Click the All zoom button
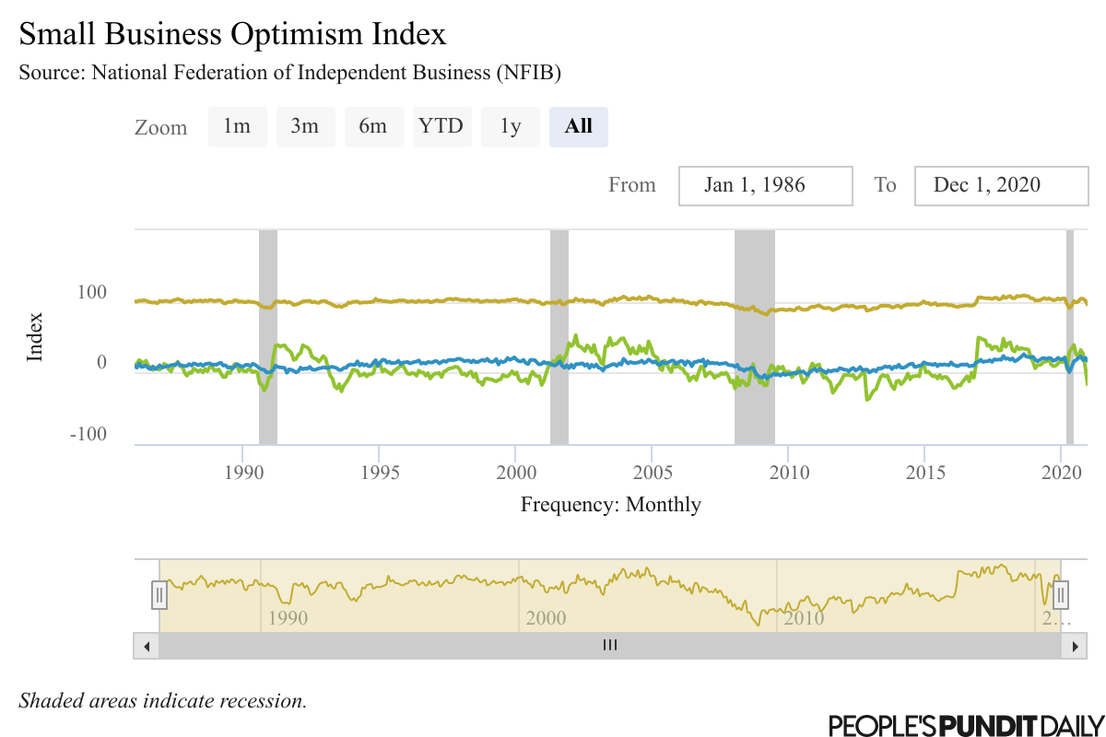 (x=578, y=127)
